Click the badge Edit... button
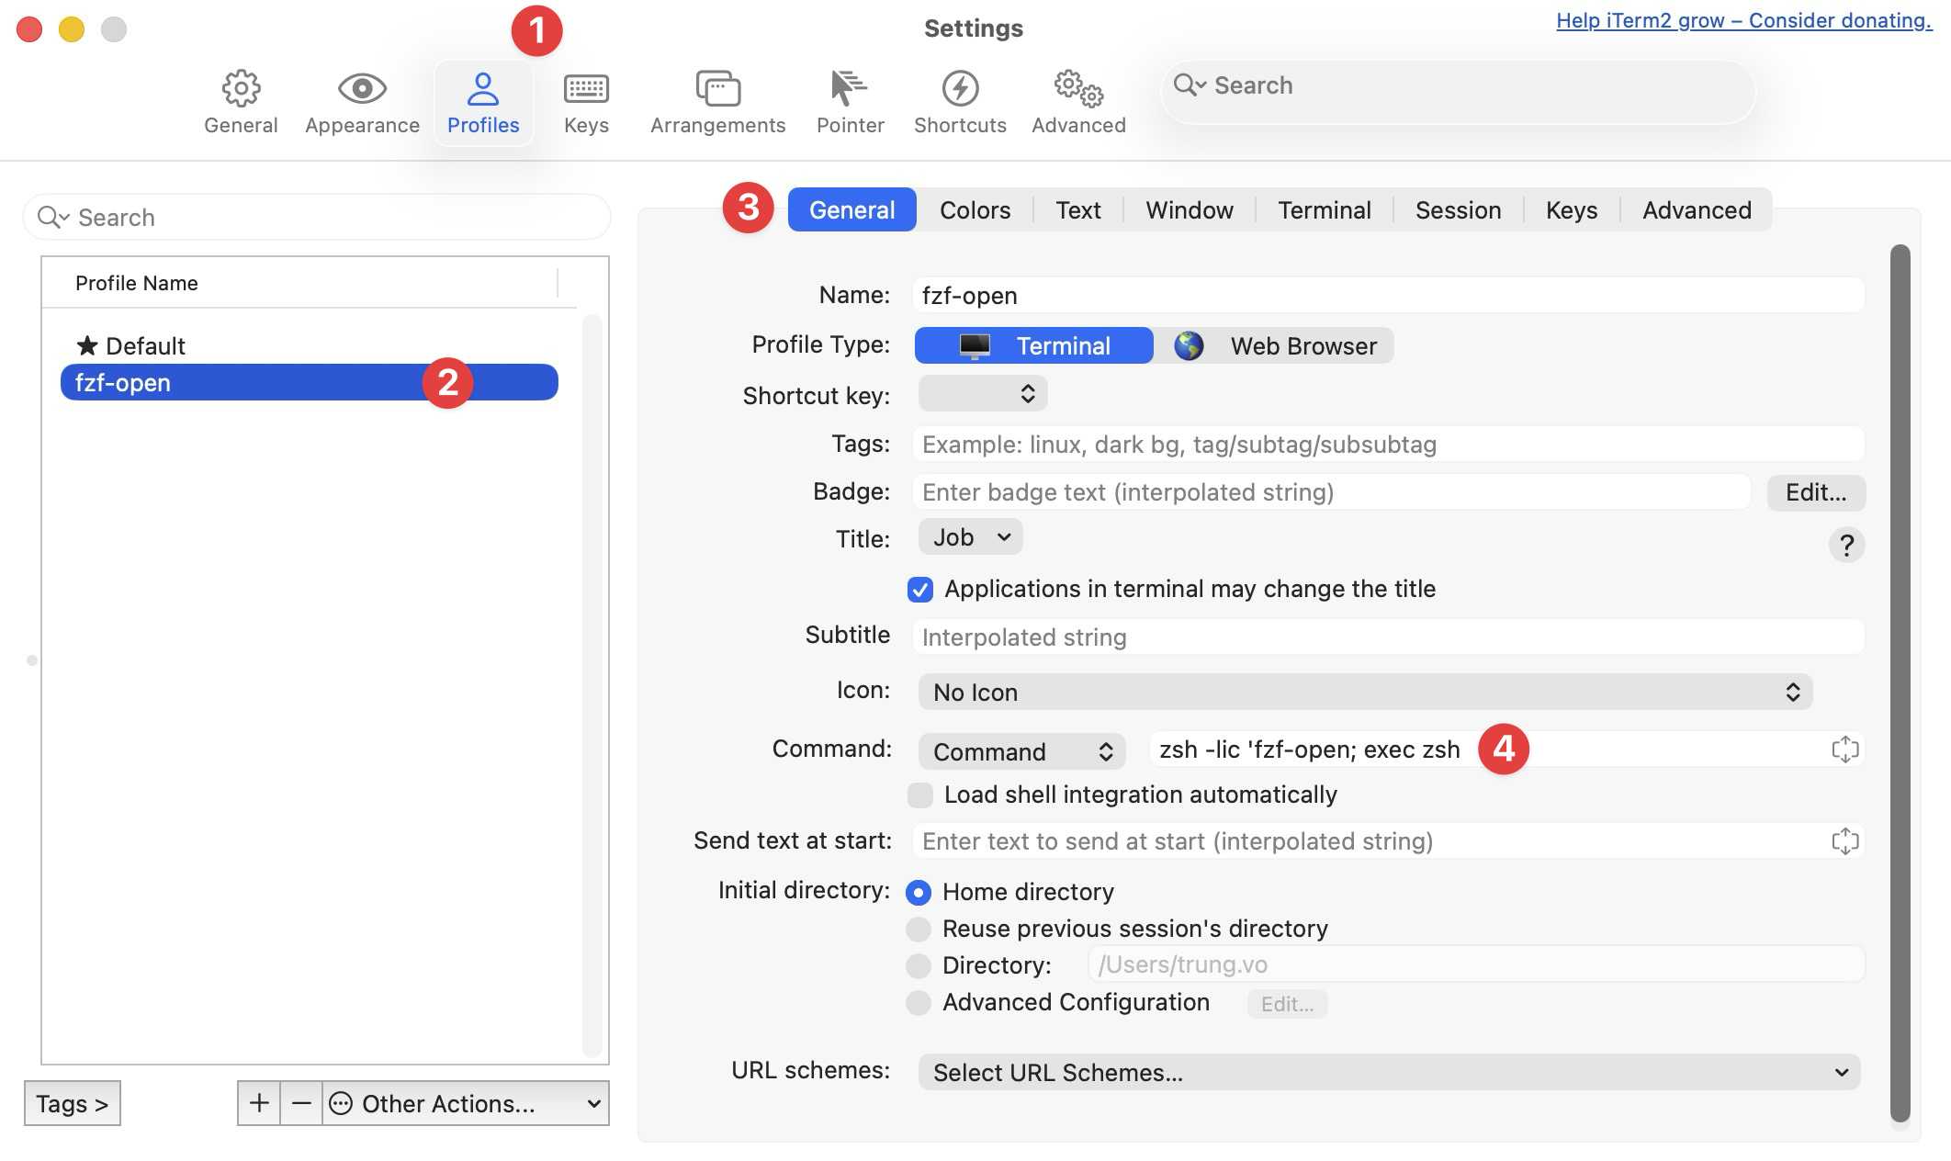The image size is (1951, 1161). pyautogui.click(x=1815, y=492)
